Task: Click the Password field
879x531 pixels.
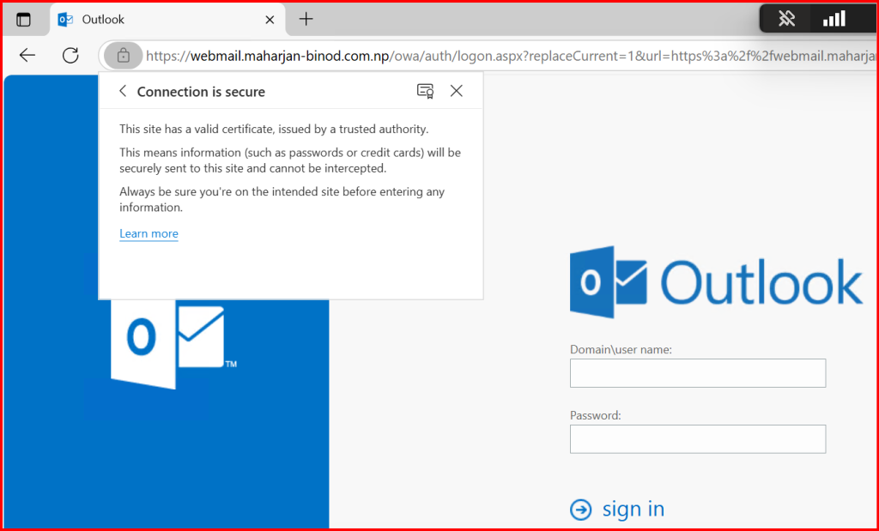Action: pos(697,438)
